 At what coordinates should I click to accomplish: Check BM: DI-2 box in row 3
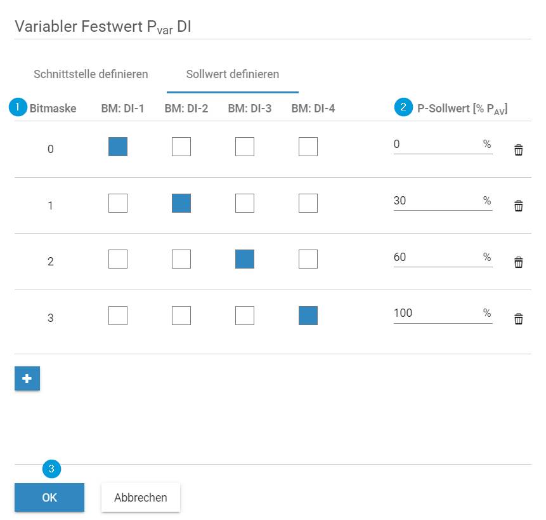point(181,316)
